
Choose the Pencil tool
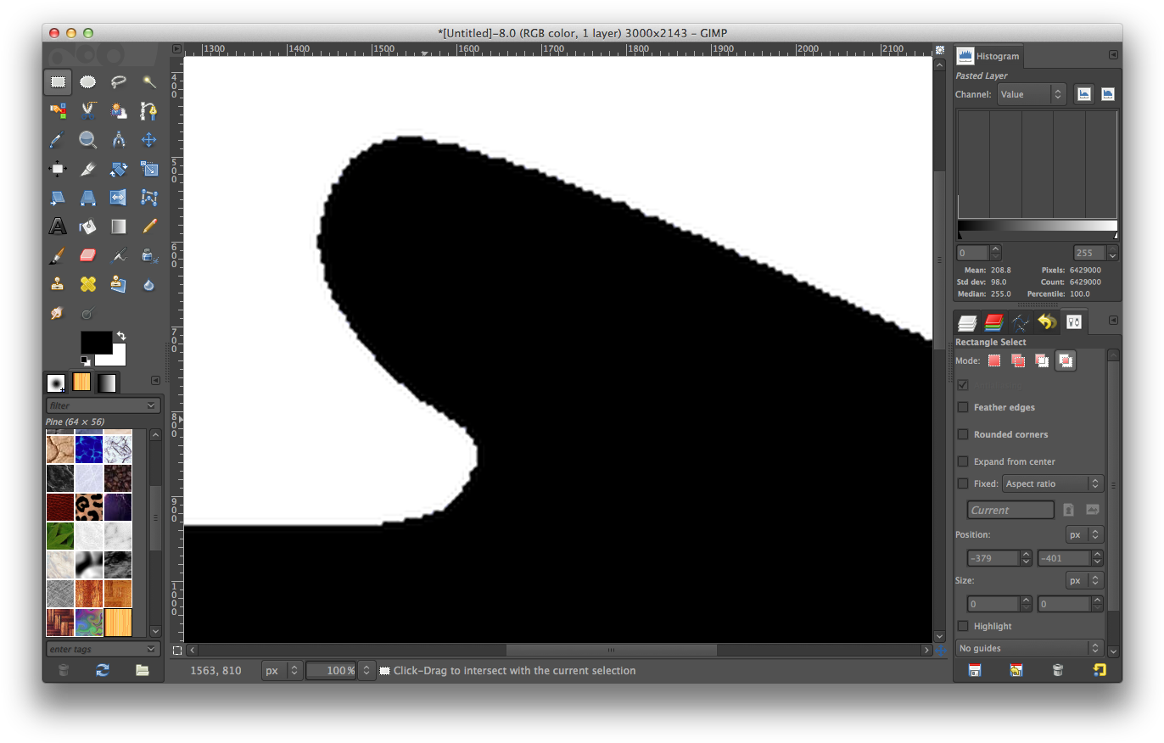149,226
